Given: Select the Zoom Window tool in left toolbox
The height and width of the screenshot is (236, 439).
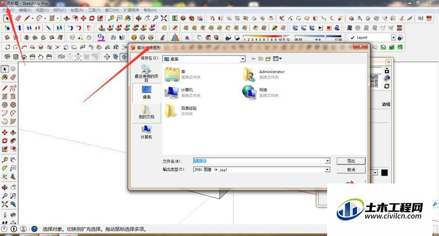Looking at the screenshot, I should click(x=13, y=196).
